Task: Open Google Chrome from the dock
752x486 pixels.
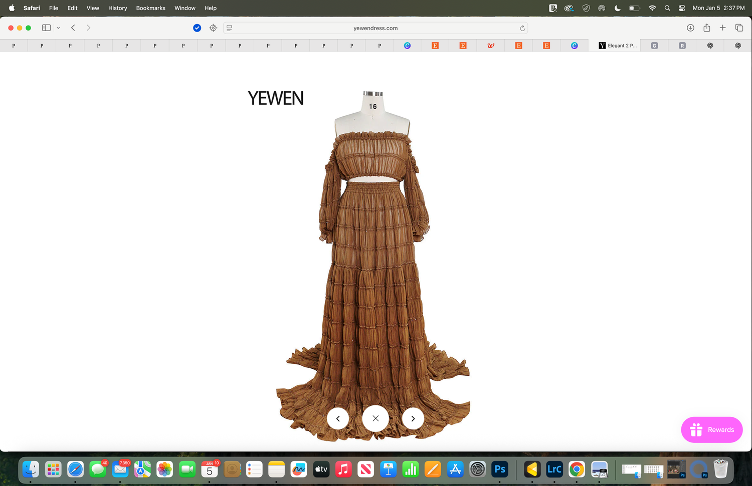Action: [577, 469]
